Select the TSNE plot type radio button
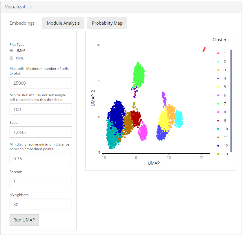 [11, 58]
